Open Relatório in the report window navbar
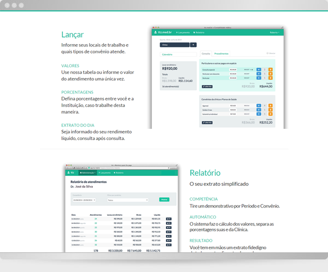 [119, 173]
